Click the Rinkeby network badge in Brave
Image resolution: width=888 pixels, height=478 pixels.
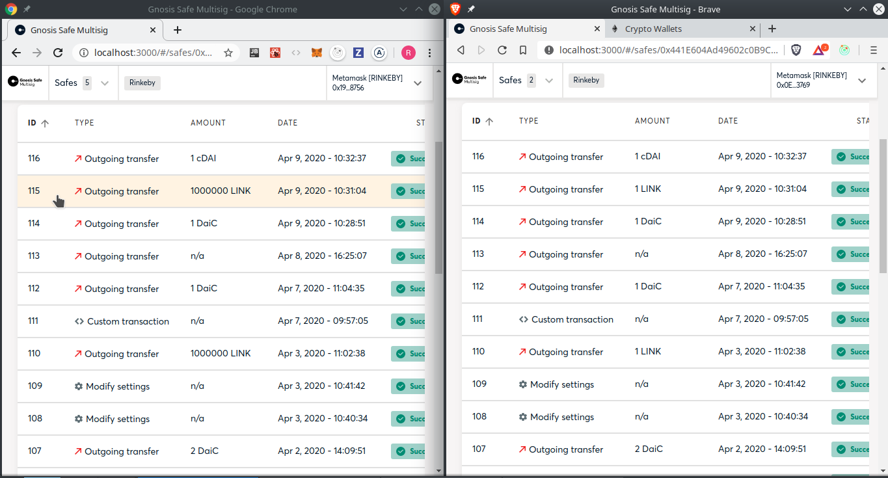click(587, 81)
